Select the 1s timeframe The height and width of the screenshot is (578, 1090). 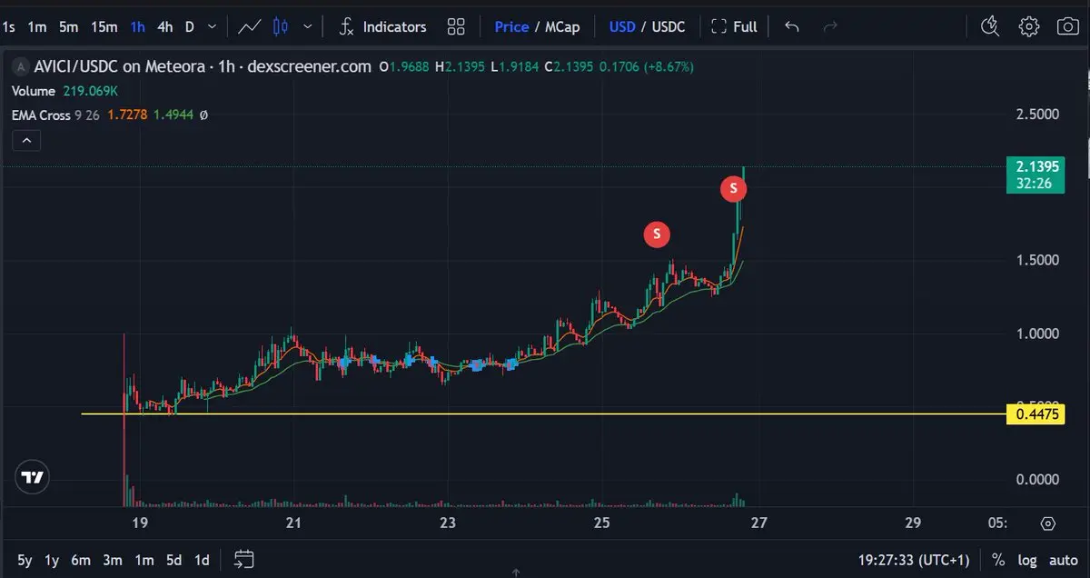coord(9,27)
